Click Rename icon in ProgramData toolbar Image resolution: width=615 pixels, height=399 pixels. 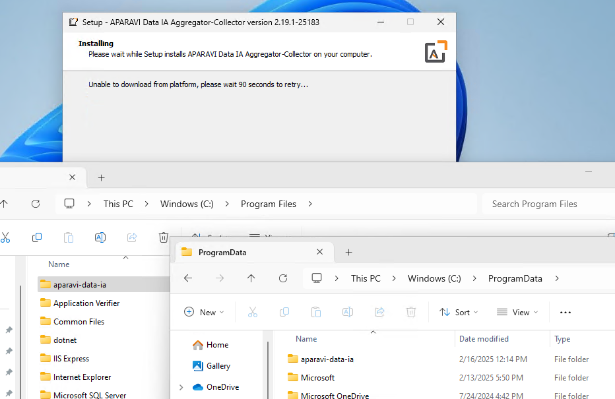pos(348,312)
